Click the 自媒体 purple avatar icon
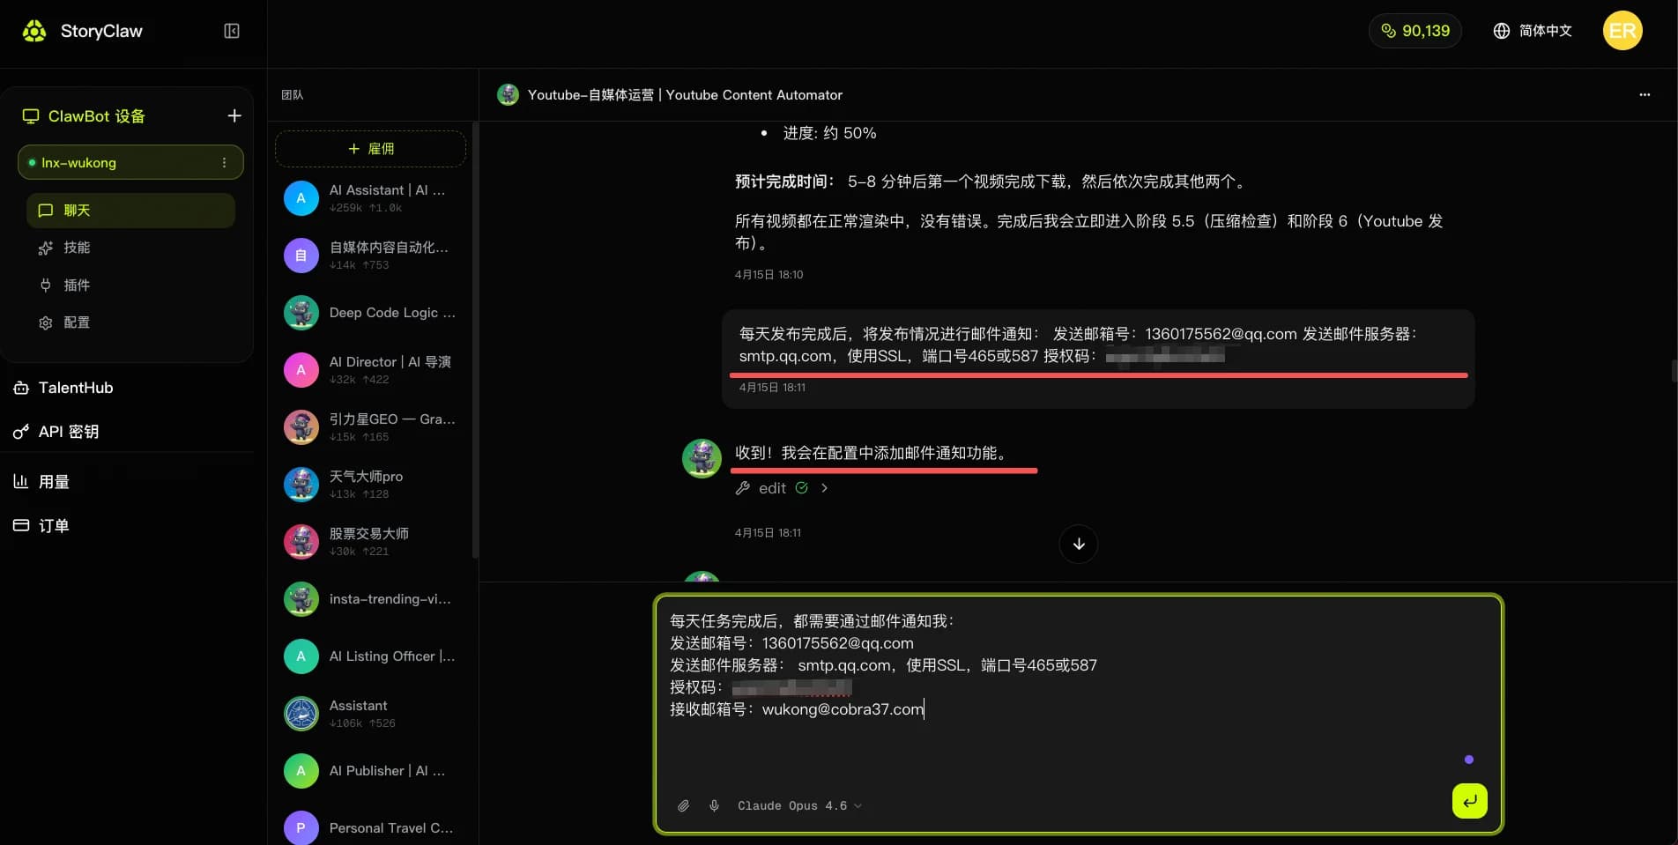The height and width of the screenshot is (845, 1678). 301,256
